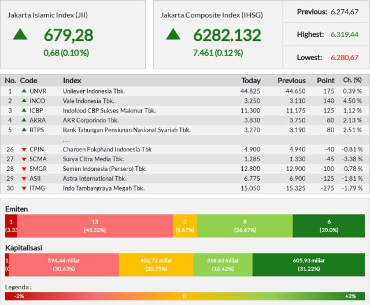Click the Ch. (%) column header
Image resolution: width=370 pixels, height=305 pixels.
pyautogui.click(x=352, y=80)
